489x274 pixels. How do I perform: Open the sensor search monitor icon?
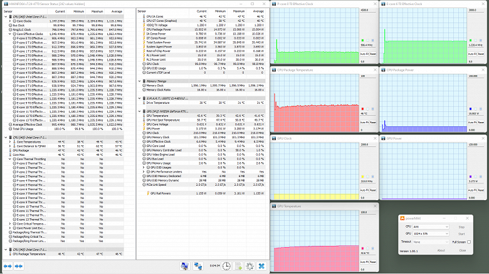tap(185, 266)
